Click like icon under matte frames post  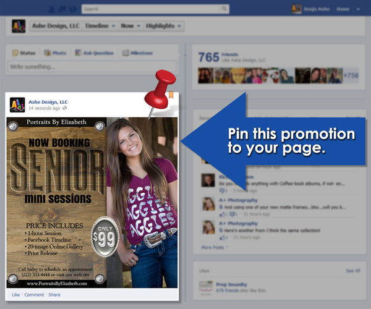[x=223, y=214]
